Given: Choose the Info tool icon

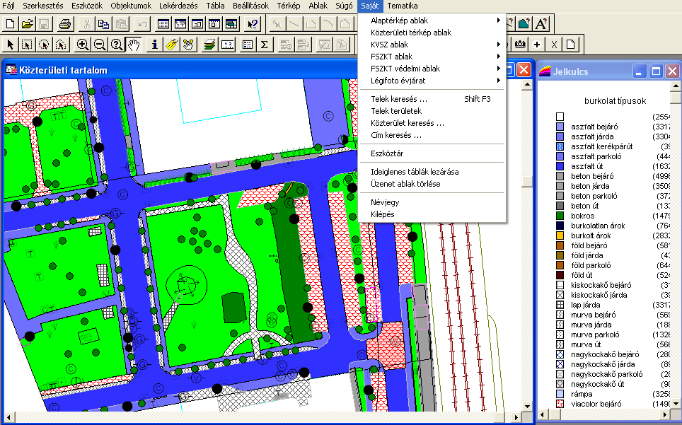Looking at the screenshot, I should (x=155, y=45).
